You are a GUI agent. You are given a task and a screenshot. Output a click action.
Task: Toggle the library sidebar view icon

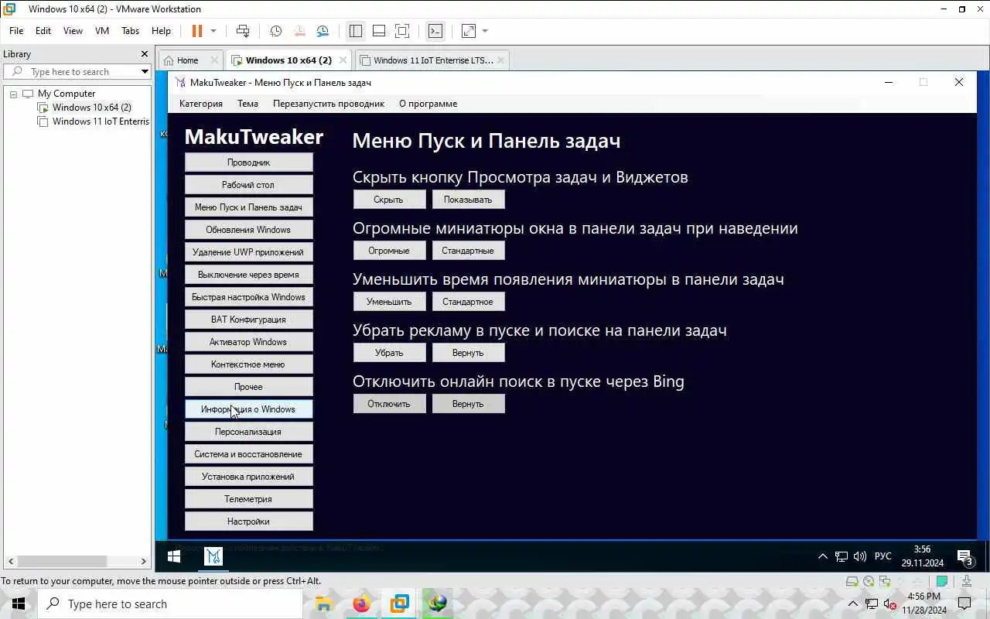point(356,31)
